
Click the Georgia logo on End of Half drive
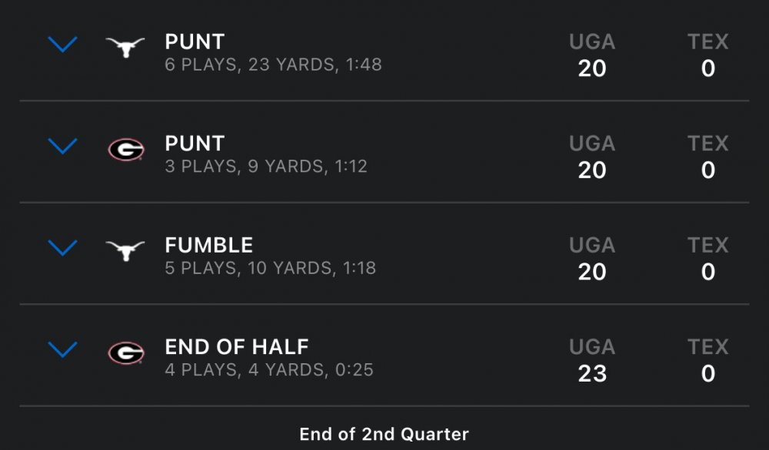125,352
